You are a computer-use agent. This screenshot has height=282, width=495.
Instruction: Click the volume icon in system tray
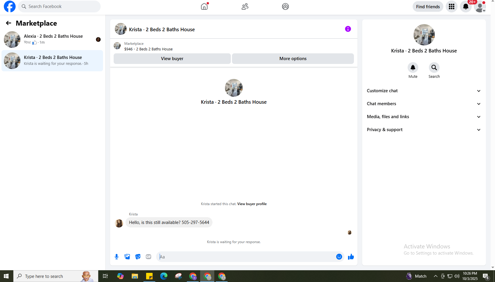[457, 276]
